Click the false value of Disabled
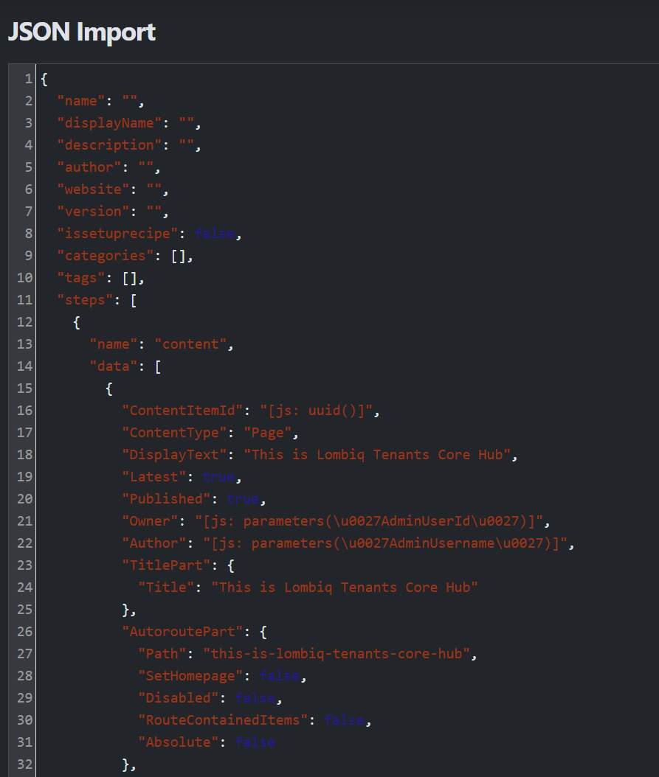 [255, 698]
